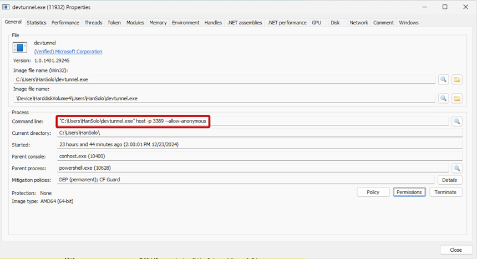Inspect the Win32 image file with magnifier icon

pos(444,79)
